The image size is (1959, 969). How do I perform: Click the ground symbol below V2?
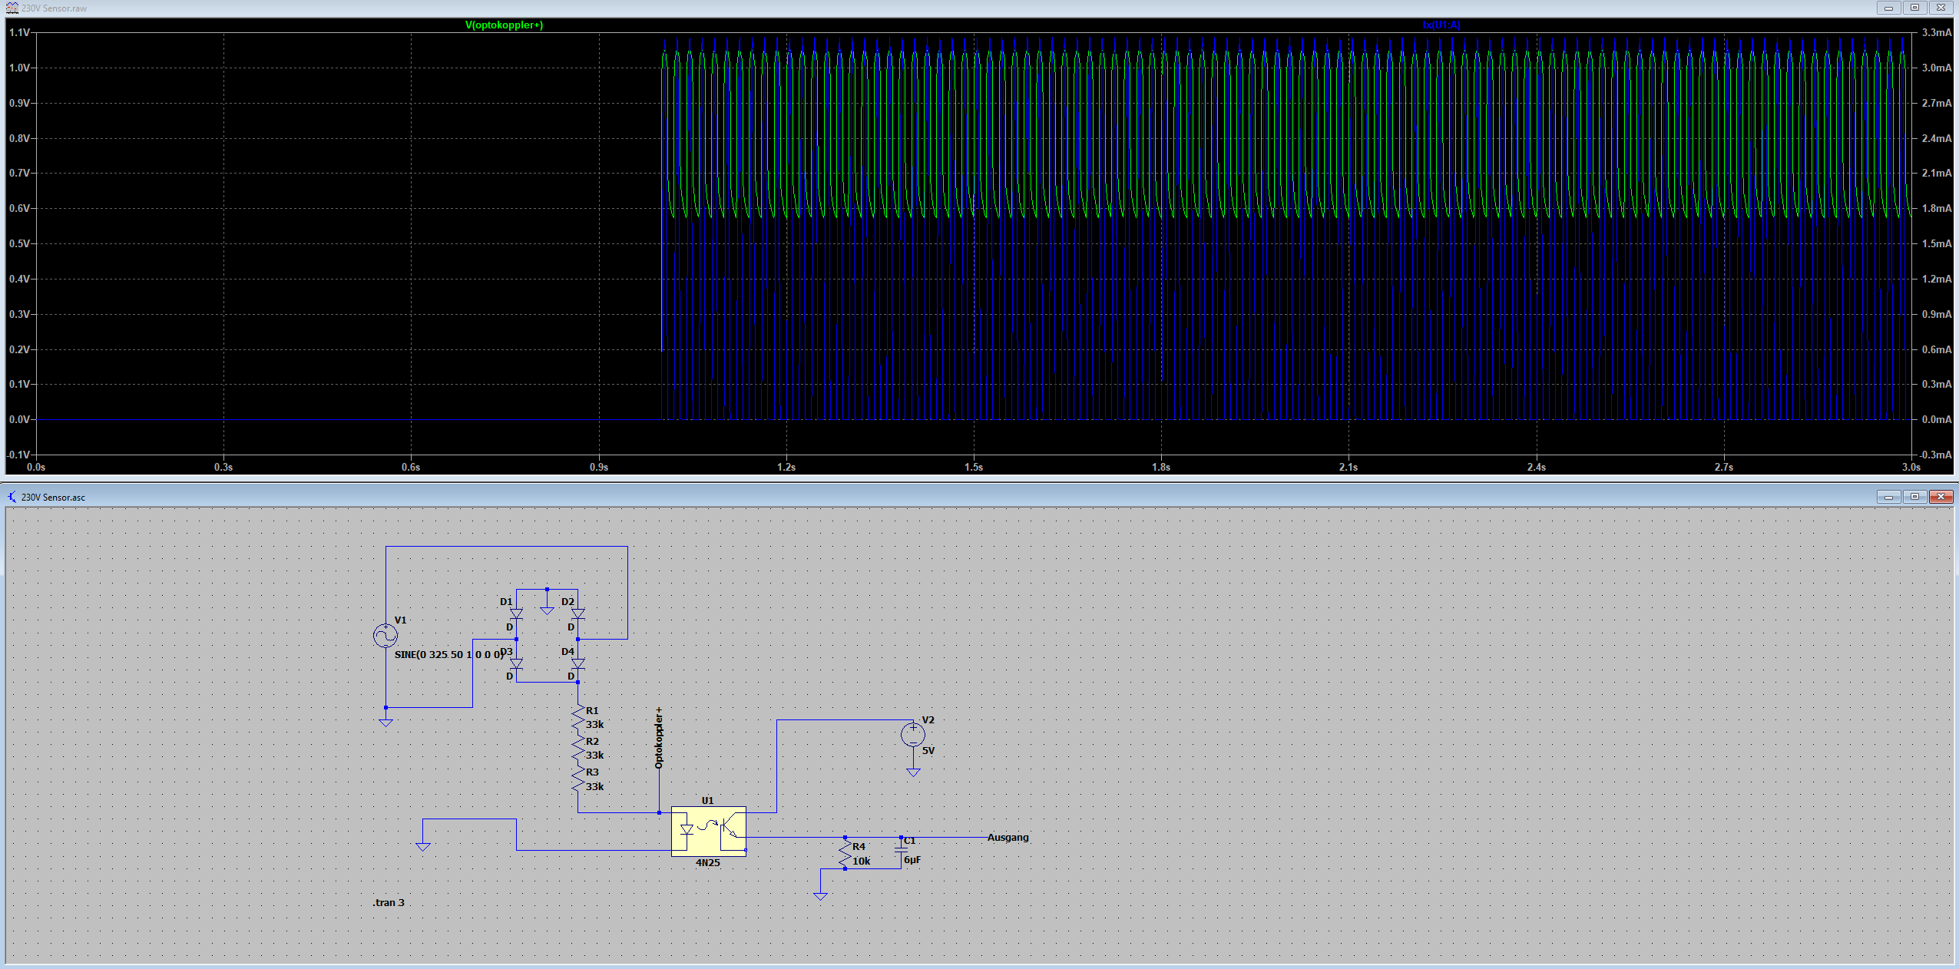(912, 772)
